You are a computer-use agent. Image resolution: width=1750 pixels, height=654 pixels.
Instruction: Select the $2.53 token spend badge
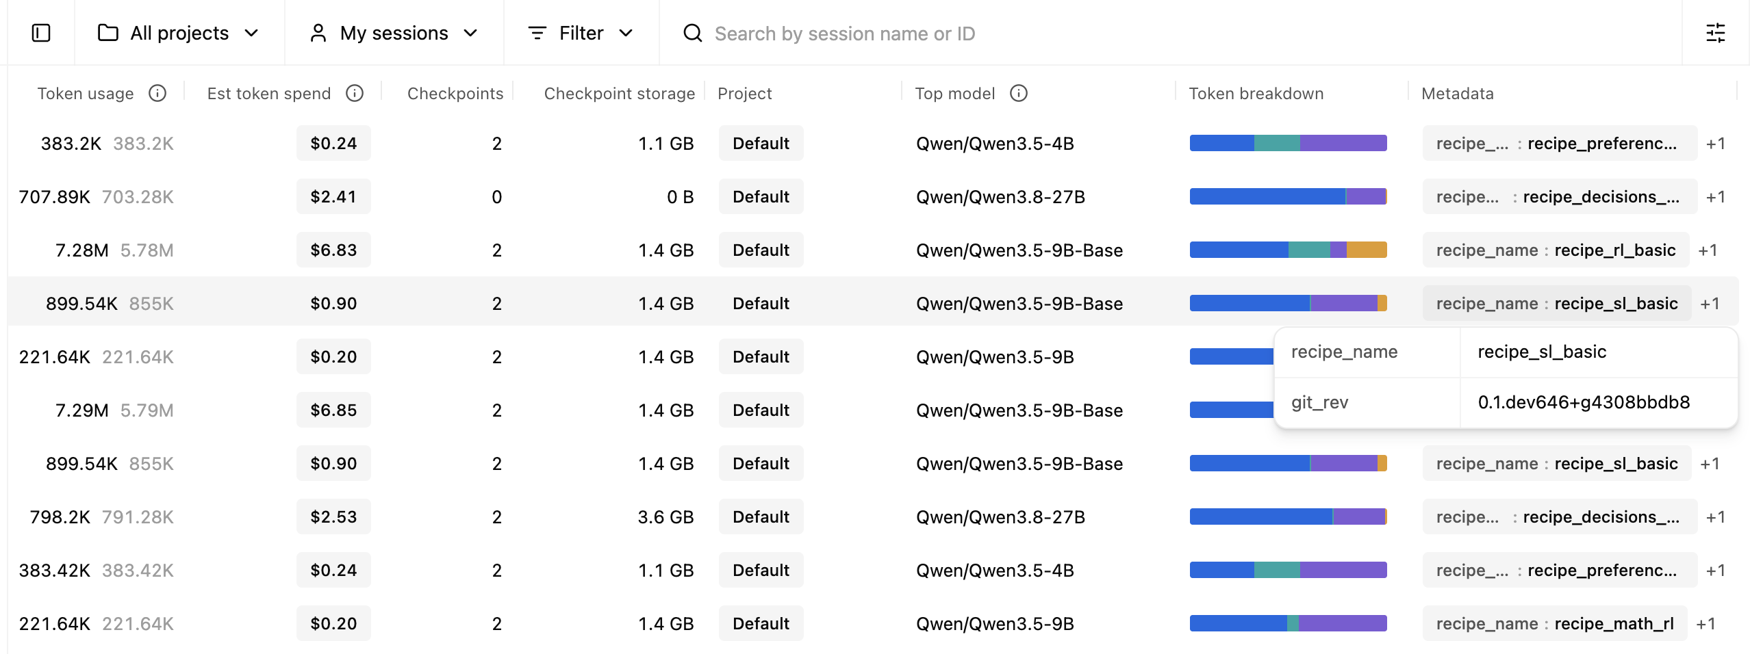pyautogui.click(x=333, y=517)
